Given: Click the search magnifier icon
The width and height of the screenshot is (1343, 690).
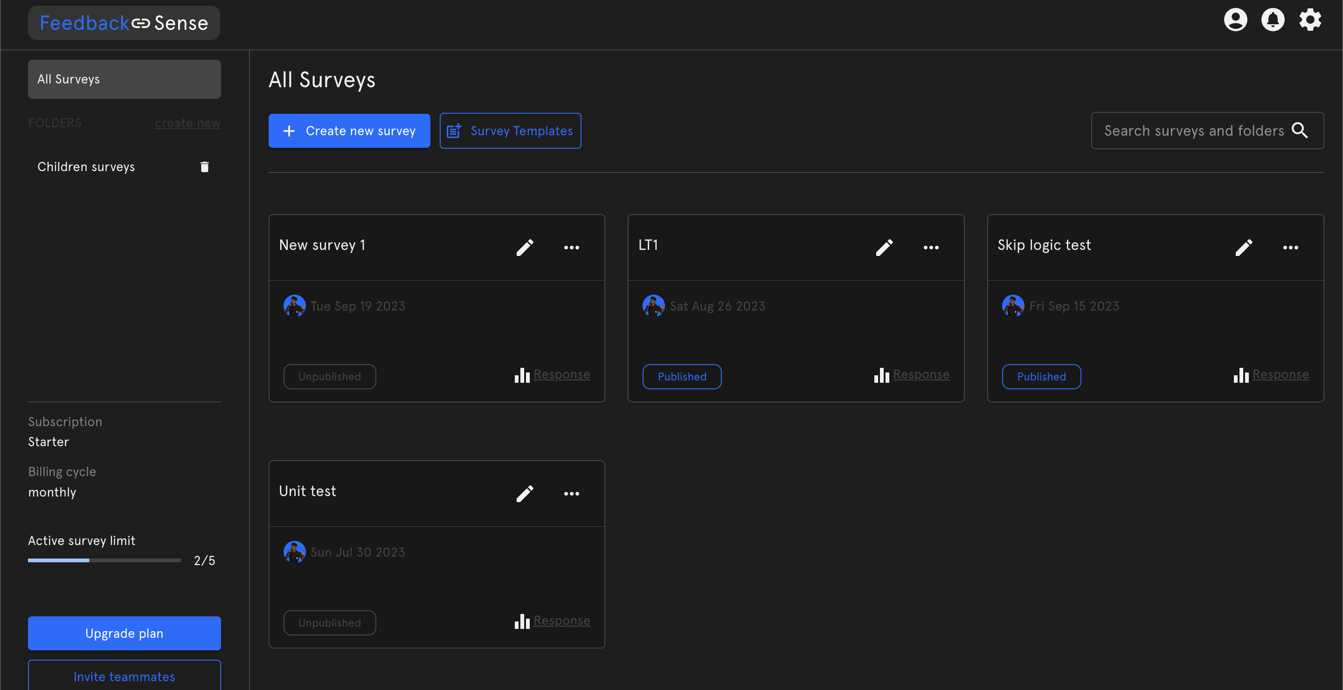Looking at the screenshot, I should click(x=1299, y=130).
